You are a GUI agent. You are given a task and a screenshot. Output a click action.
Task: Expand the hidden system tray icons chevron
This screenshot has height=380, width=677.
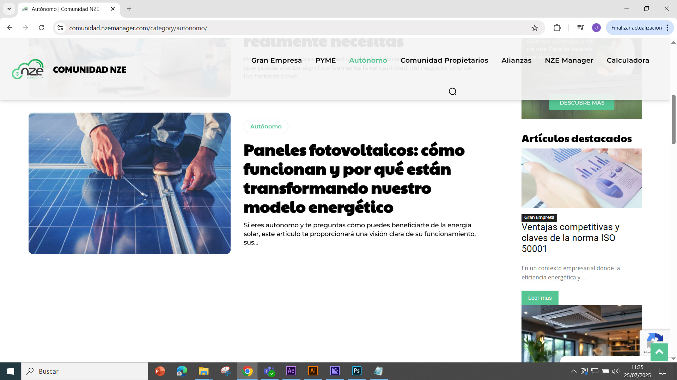574,371
